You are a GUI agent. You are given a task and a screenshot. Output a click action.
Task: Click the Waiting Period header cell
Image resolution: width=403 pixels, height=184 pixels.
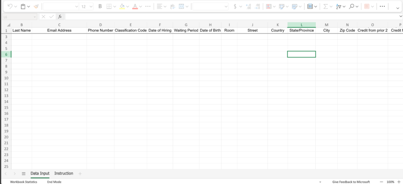(x=186, y=30)
